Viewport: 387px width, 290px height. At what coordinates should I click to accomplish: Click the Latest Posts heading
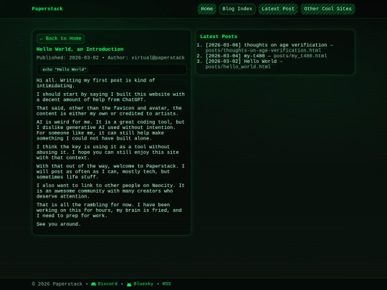click(219, 37)
